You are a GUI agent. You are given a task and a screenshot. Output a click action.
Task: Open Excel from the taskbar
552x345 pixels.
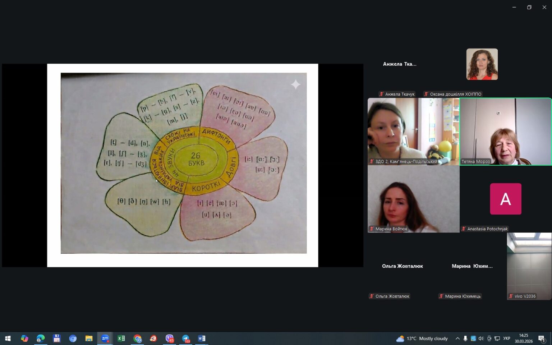coord(121,339)
